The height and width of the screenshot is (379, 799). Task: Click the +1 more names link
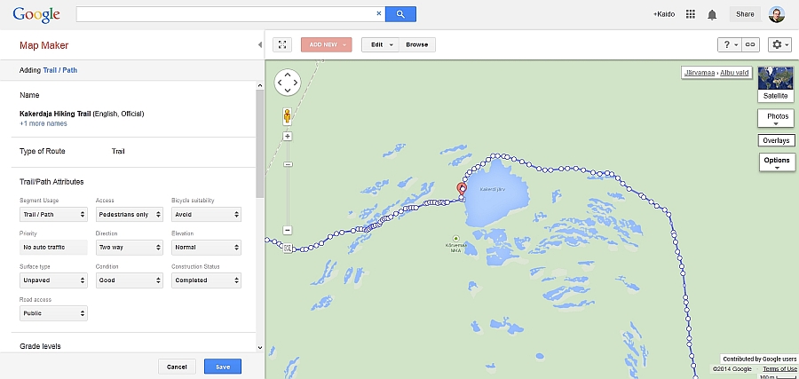(44, 123)
